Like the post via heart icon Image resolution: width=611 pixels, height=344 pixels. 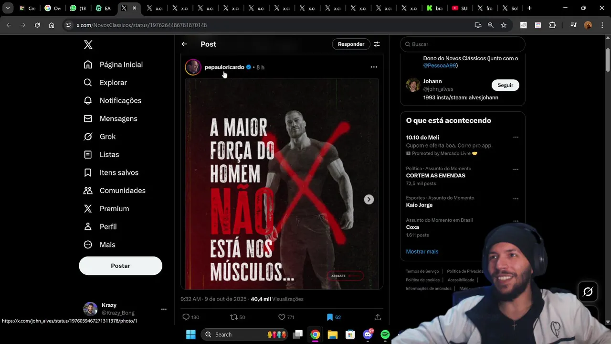(282, 317)
